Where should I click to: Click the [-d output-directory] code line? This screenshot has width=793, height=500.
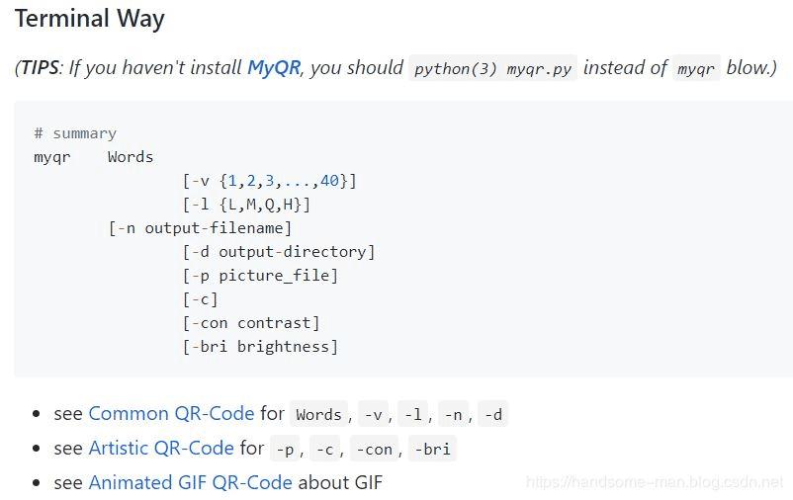(279, 252)
